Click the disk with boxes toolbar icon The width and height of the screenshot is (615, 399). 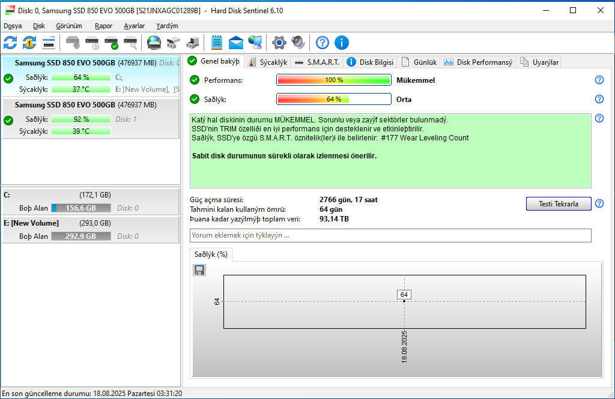point(174,43)
